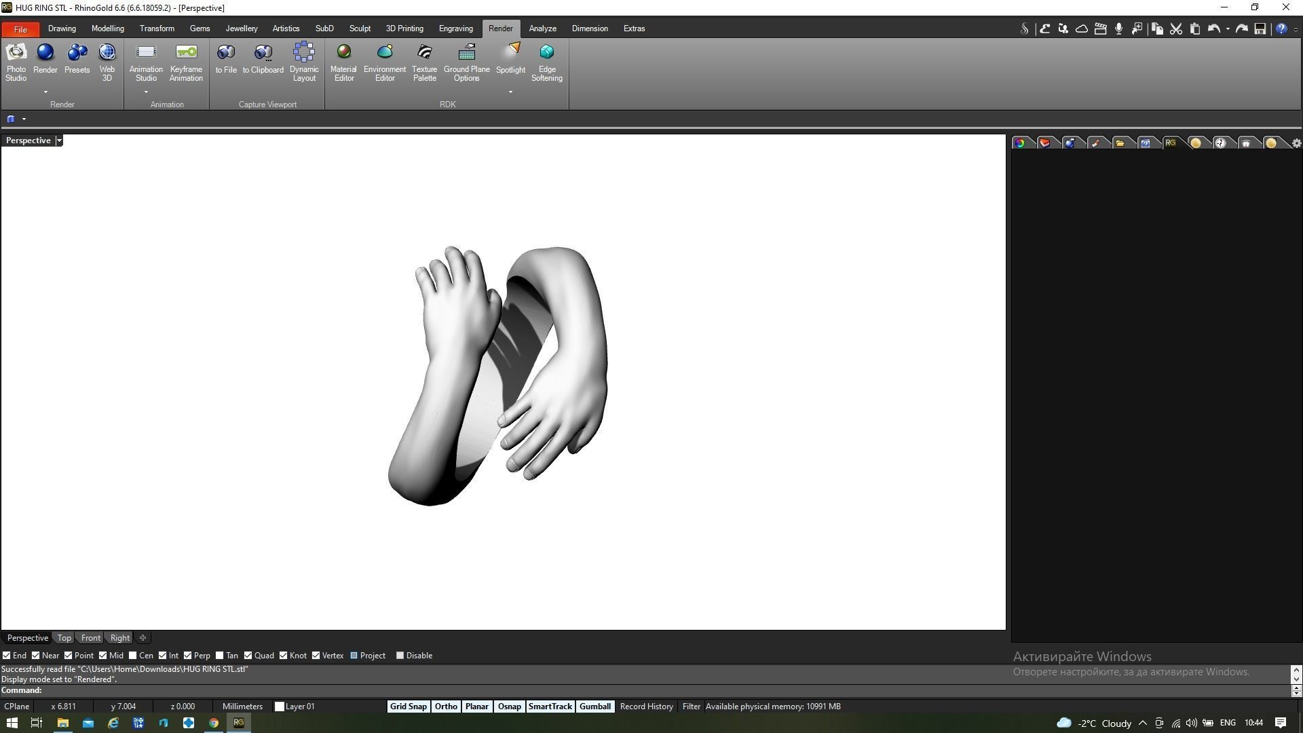The image size is (1303, 733).
Task: Toggle the Int osnap checkbox
Action: (x=162, y=656)
